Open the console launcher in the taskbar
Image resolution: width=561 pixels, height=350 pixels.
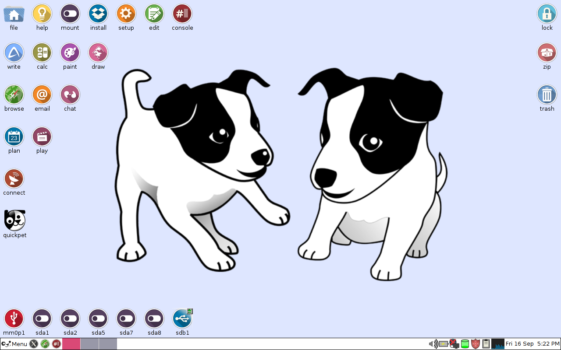coord(57,344)
